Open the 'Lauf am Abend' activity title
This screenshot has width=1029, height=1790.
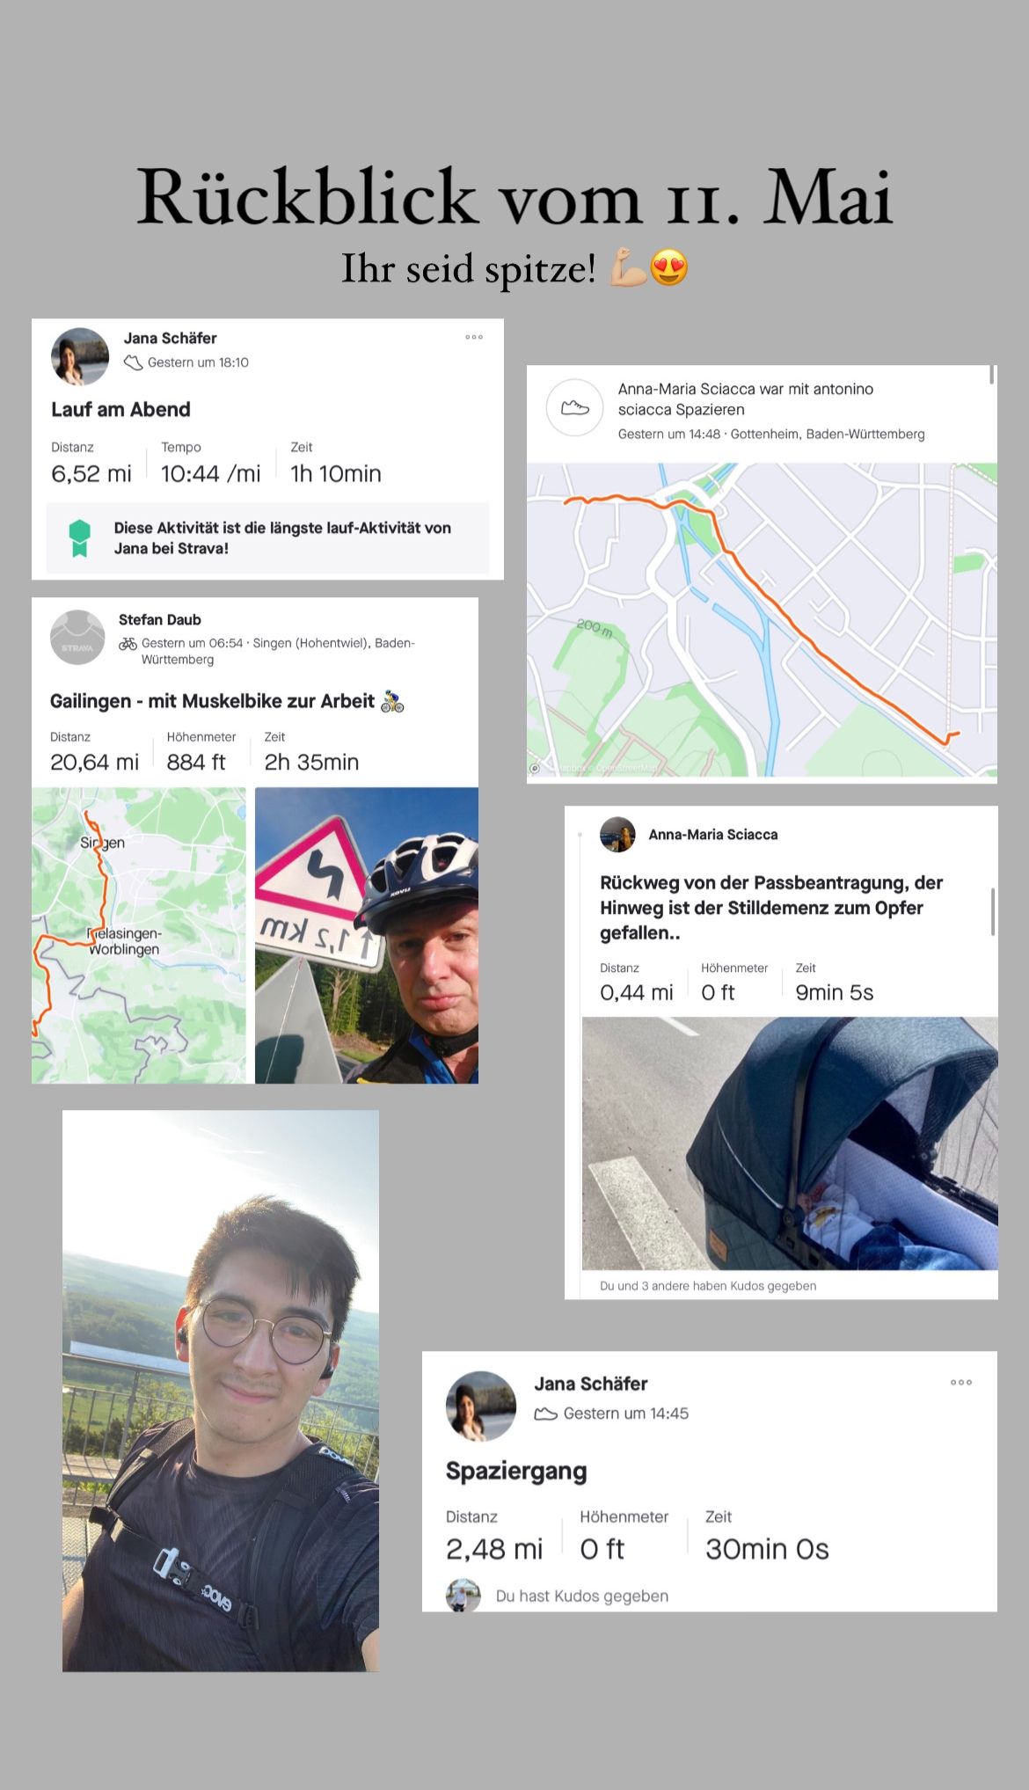click(120, 410)
